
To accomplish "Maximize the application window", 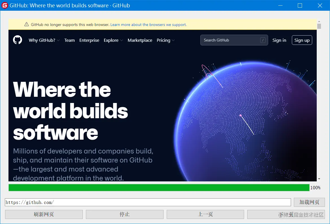I will (x=300, y=5).
